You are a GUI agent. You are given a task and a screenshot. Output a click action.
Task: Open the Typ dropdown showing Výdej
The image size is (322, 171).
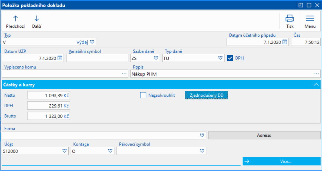coord(92,42)
